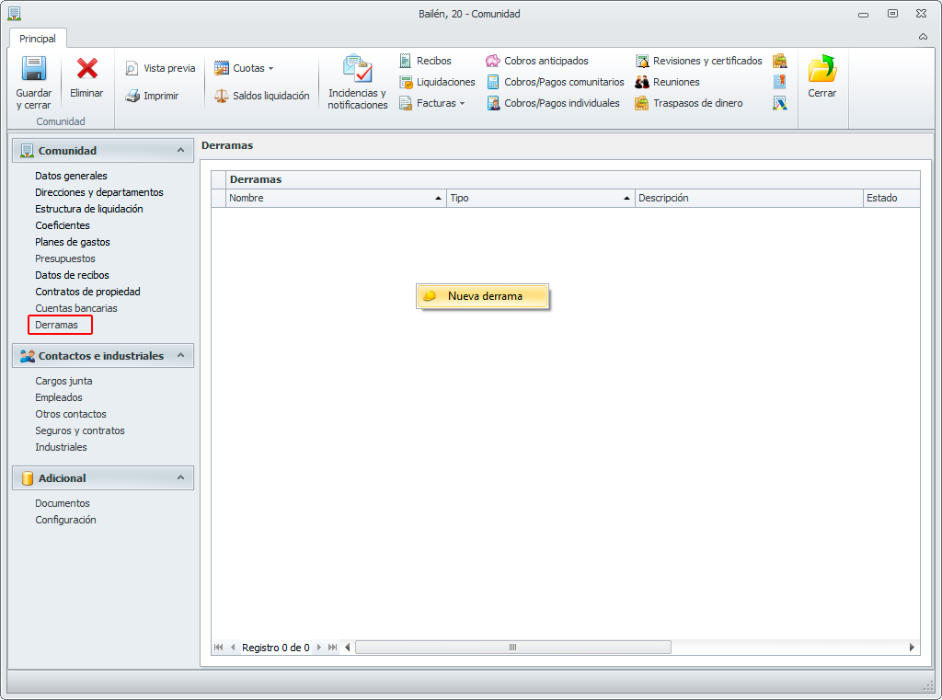Image resolution: width=942 pixels, height=700 pixels.
Task: Collapse the Contactos e industriales group
Action: tap(180, 356)
